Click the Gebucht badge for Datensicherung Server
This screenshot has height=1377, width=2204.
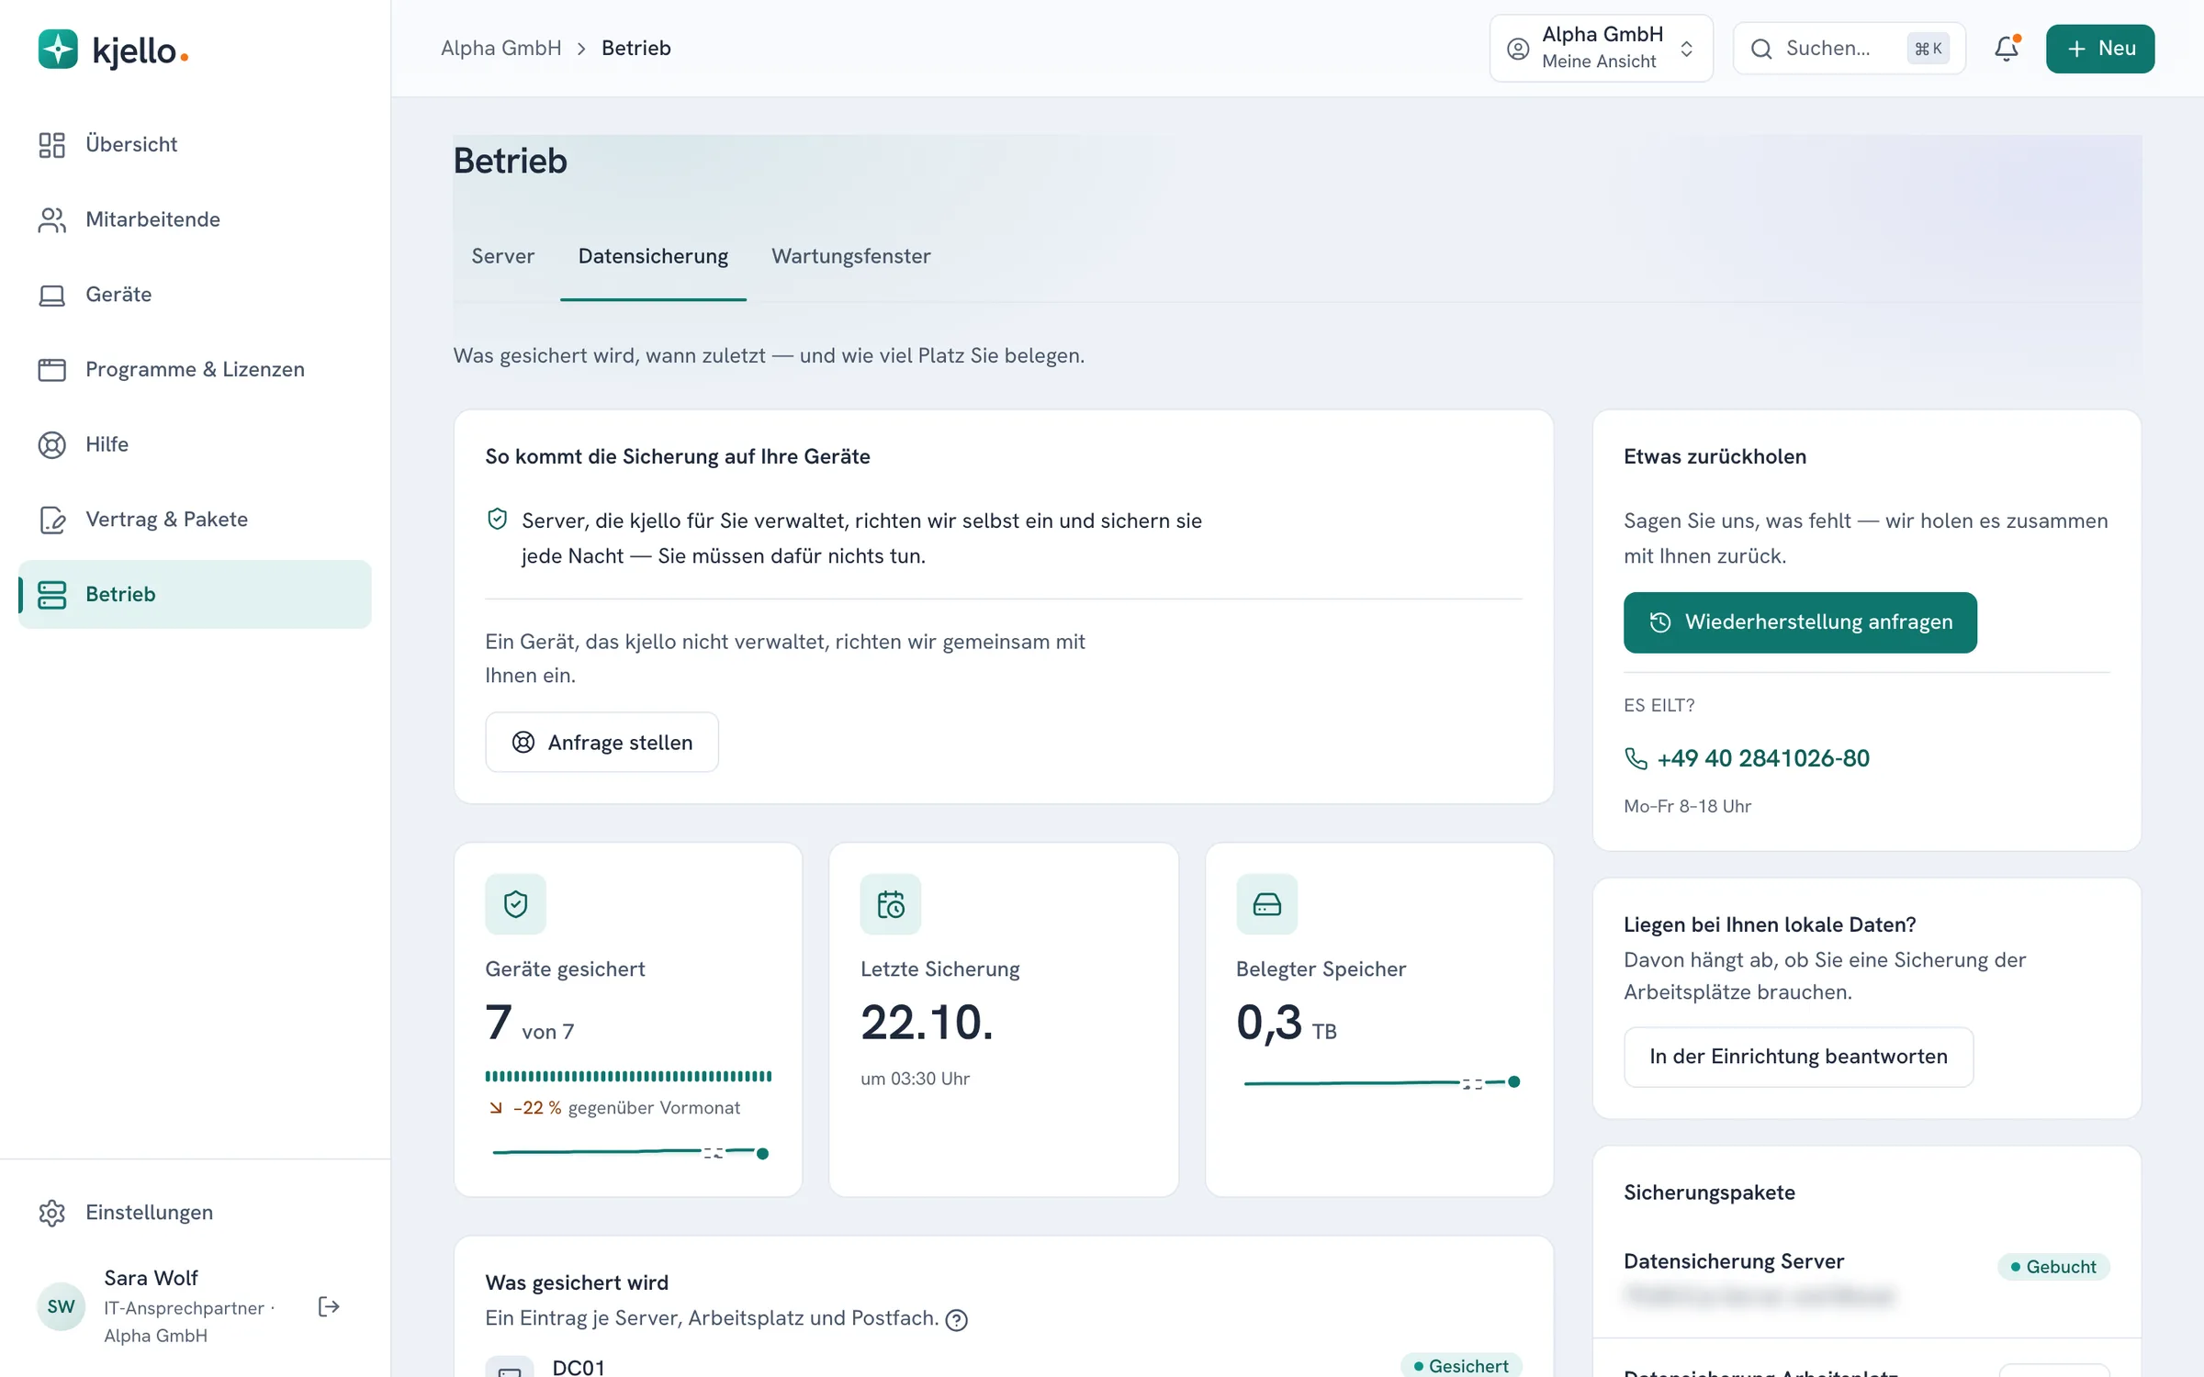click(x=2053, y=1267)
